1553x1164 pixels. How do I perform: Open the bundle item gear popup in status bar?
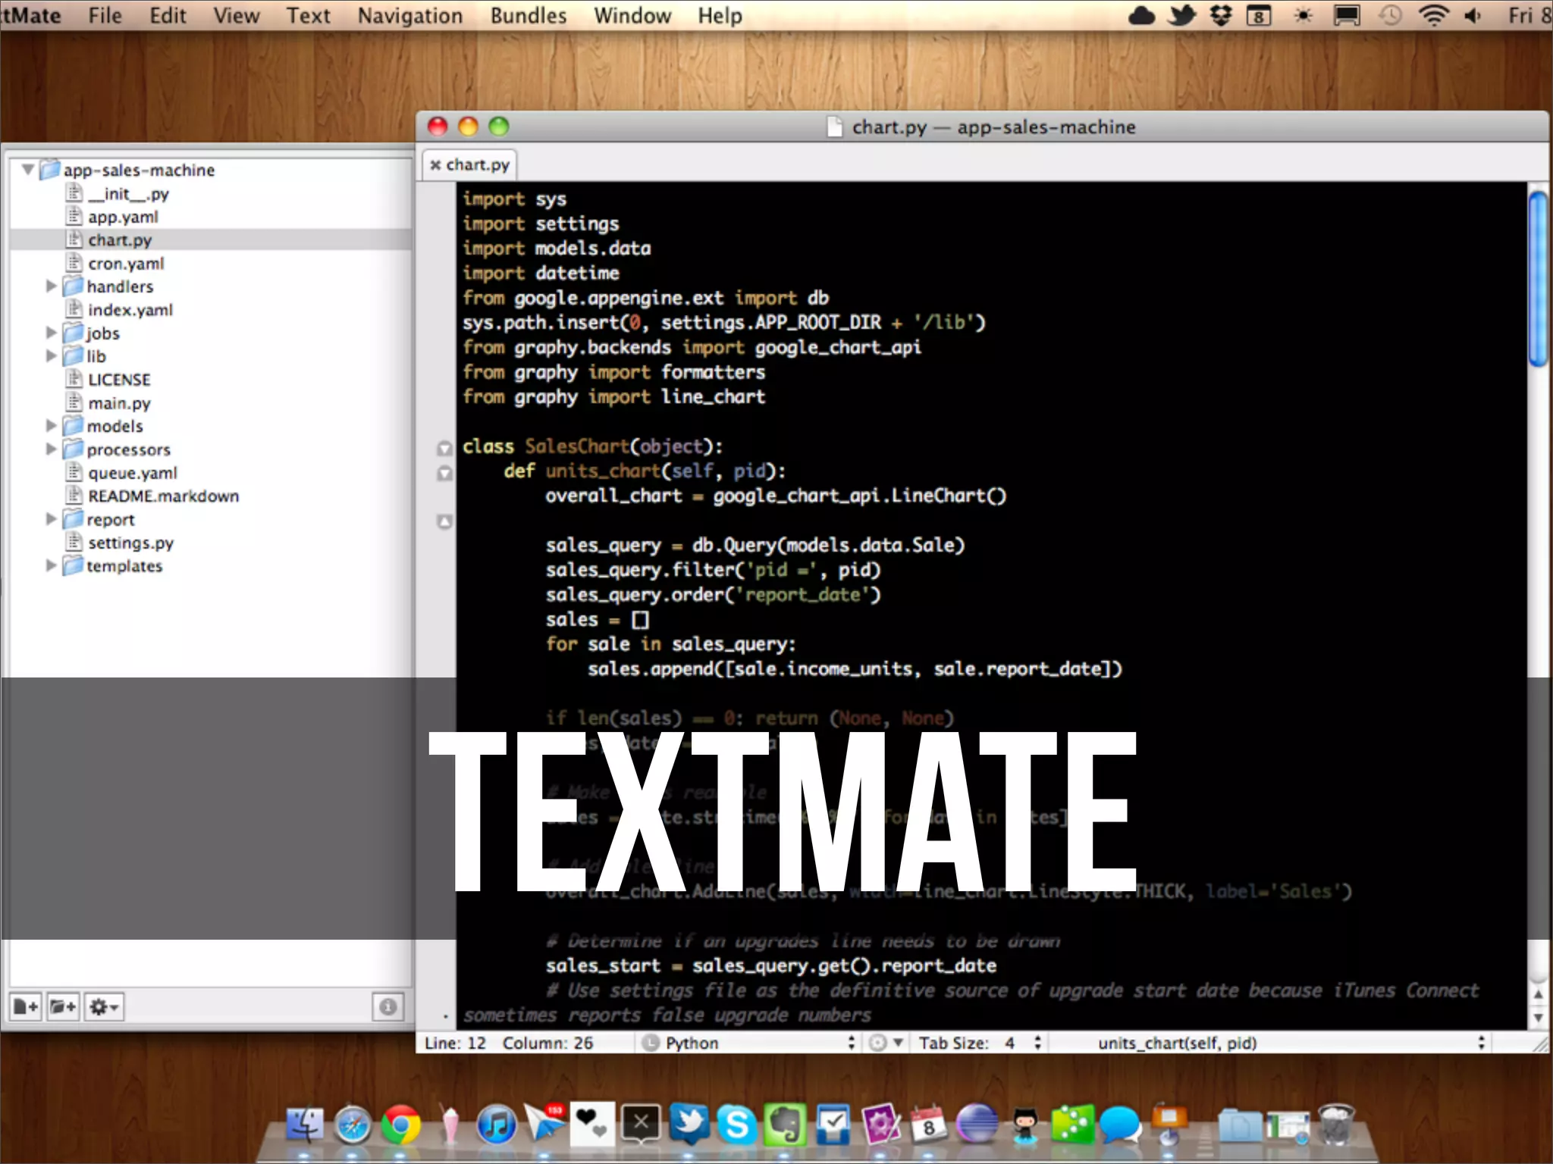[886, 1043]
